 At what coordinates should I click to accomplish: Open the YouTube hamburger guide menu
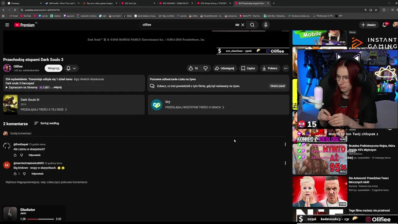7,25
